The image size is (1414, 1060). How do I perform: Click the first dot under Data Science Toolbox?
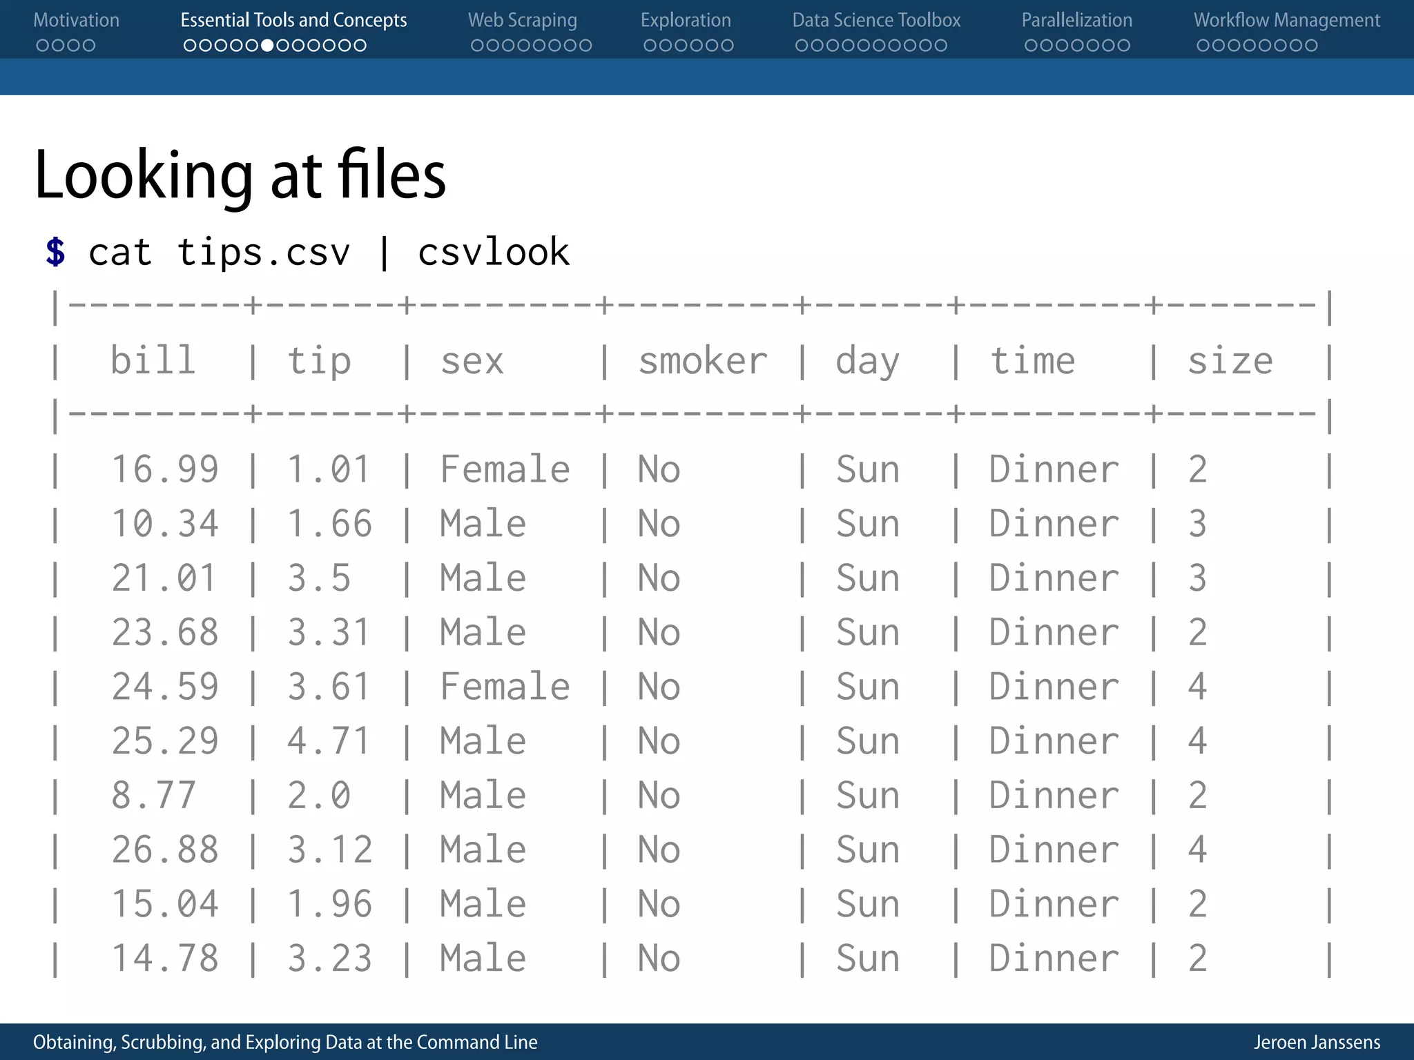(x=802, y=46)
